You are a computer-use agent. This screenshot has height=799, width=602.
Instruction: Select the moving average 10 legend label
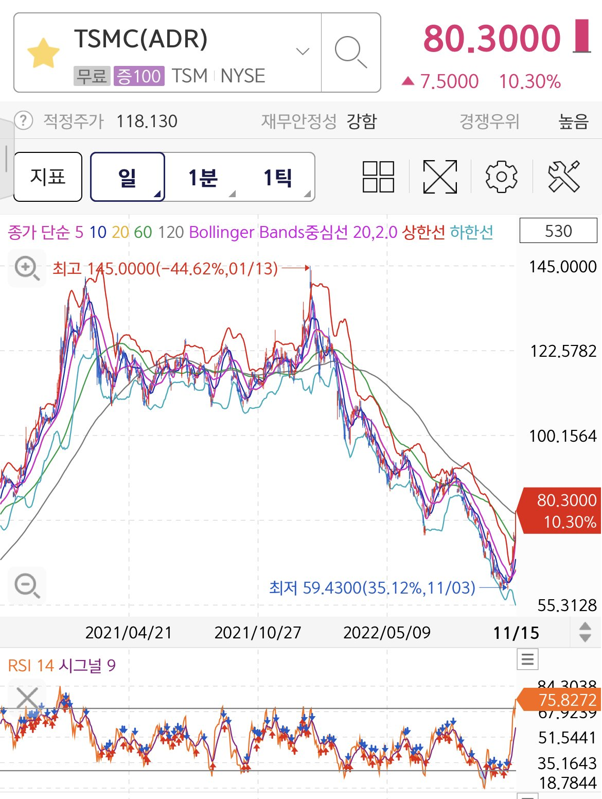click(x=98, y=232)
